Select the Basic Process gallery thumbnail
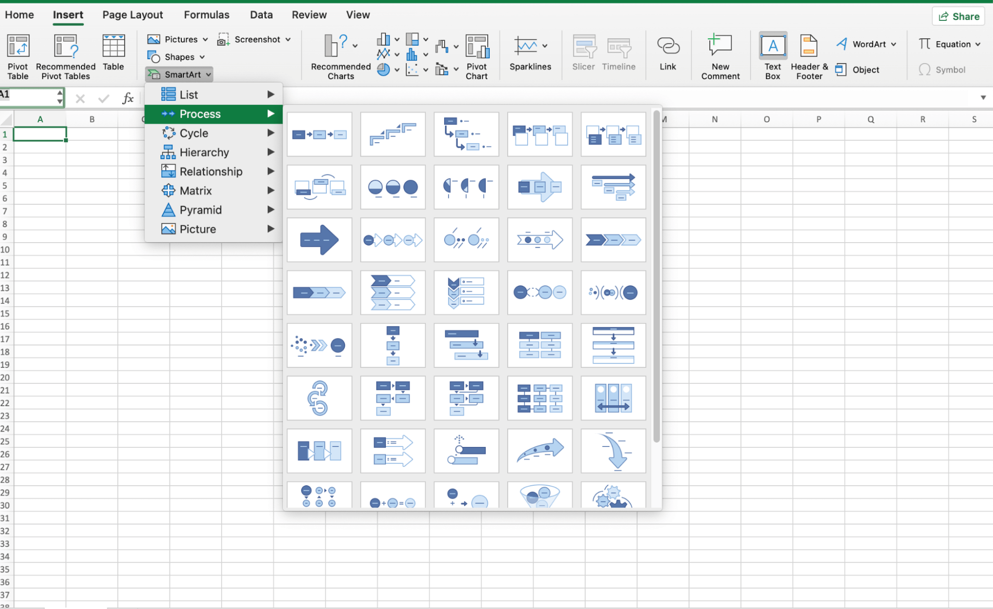This screenshot has height=609, width=993. click(319, 134)
